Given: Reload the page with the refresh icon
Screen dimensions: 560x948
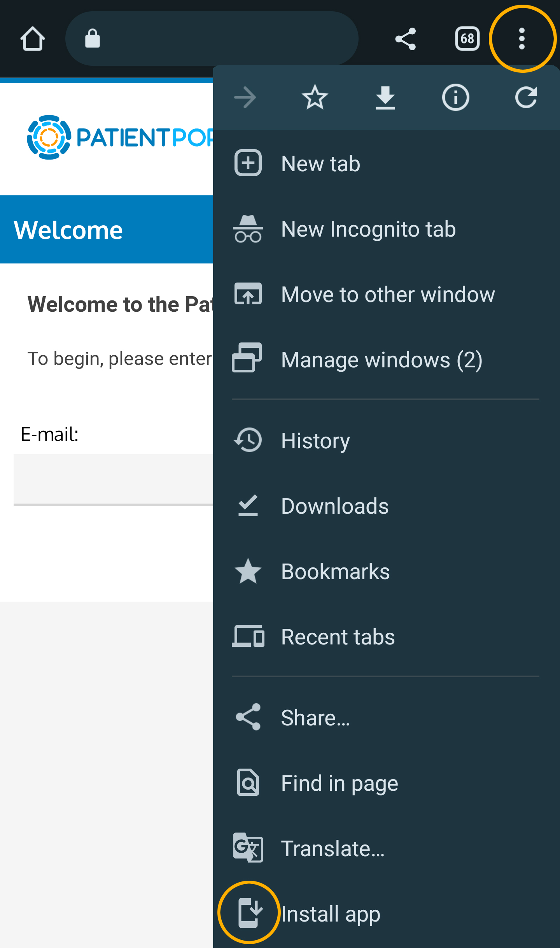Looking at the screenshot, I should (x=526, y=97).
